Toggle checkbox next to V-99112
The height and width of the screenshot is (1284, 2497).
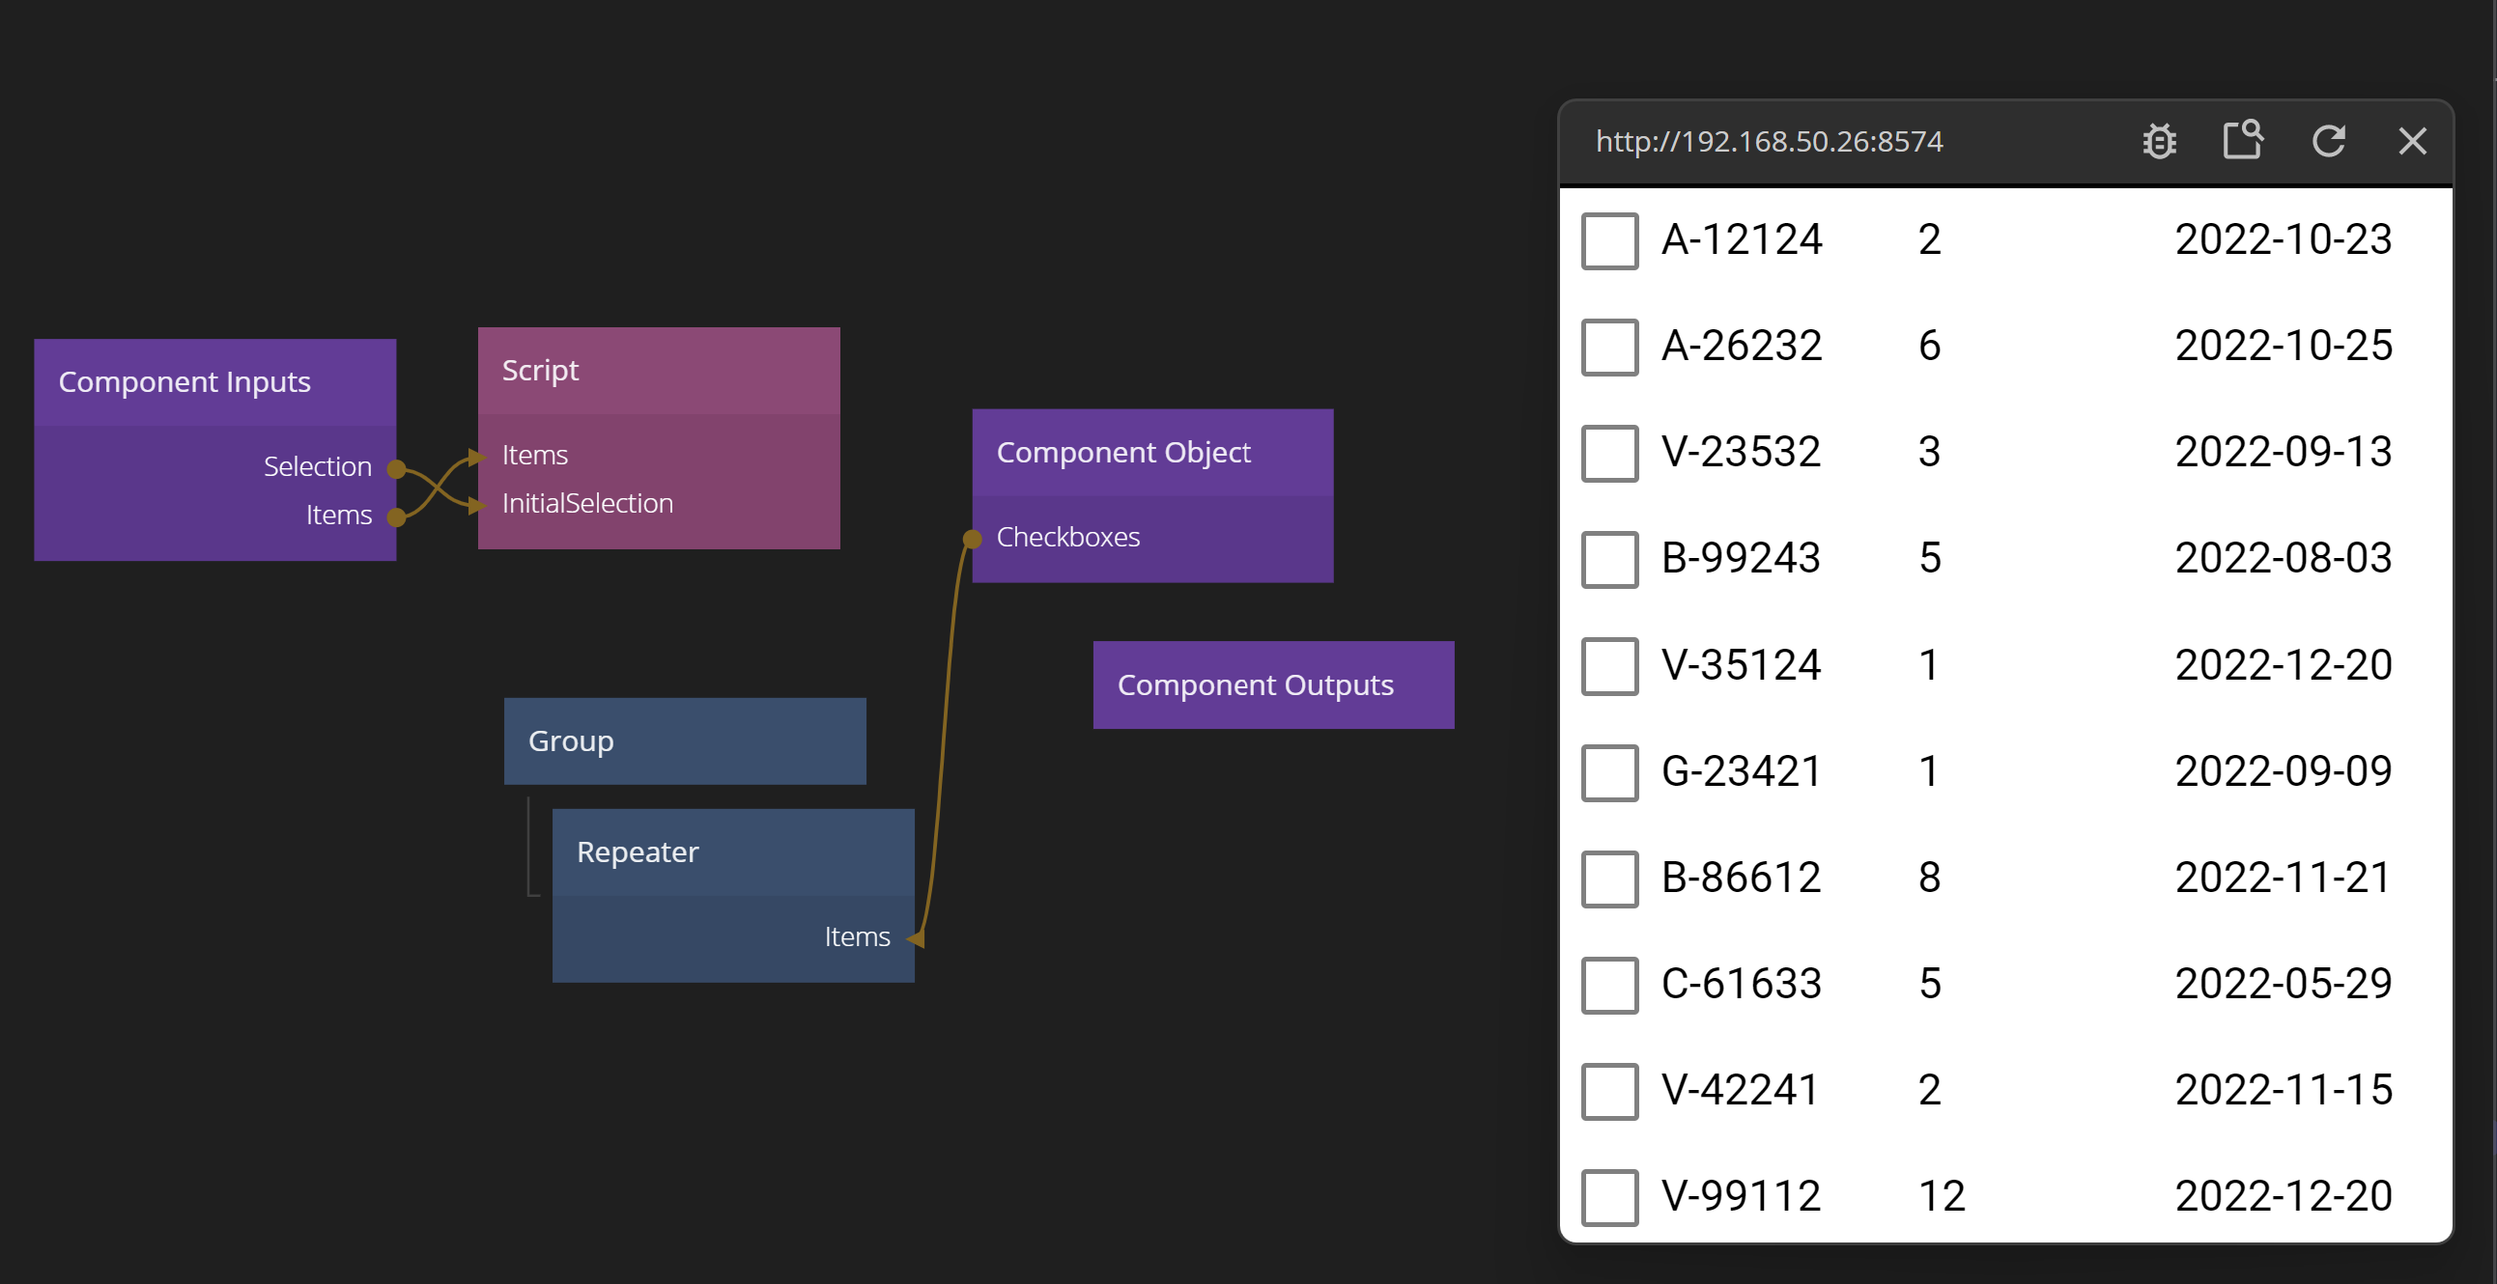click(1609, 1197)
